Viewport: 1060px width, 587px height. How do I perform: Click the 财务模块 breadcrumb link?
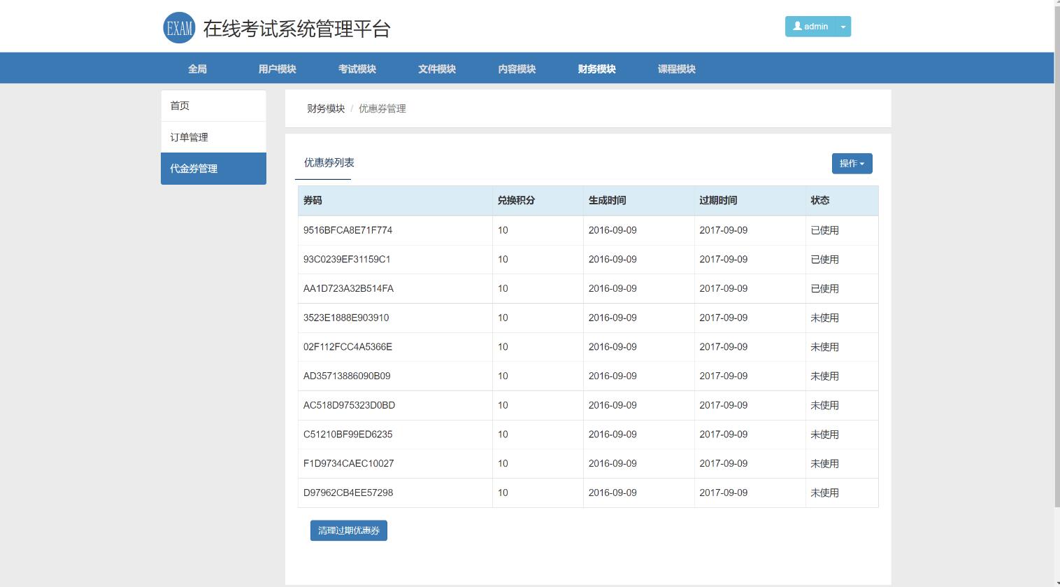click(x=326, y=108)
